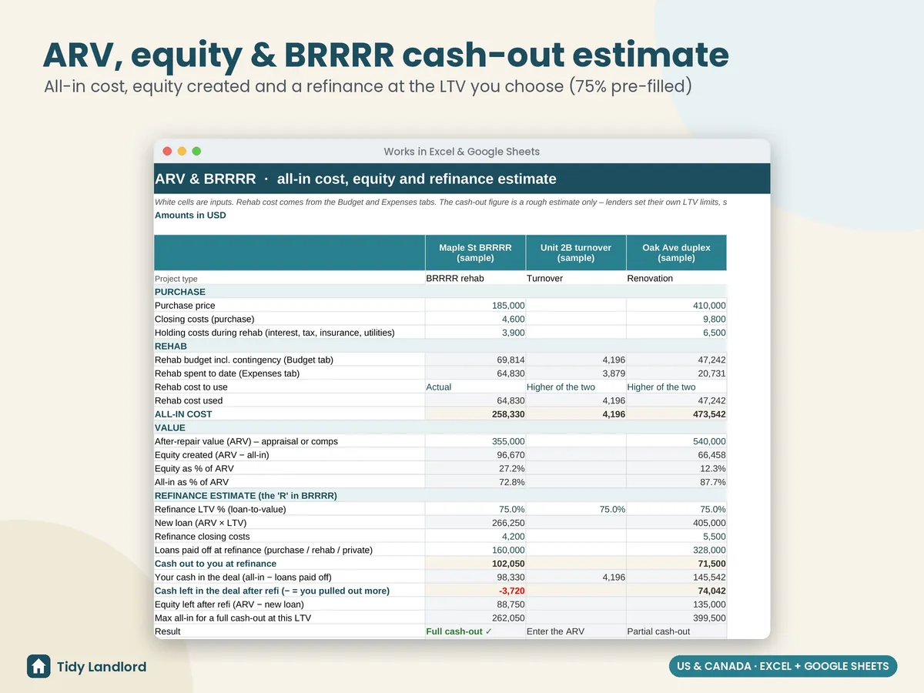Click the US & Canada Excel badge
This screenshot has width=924, height=693.
coord(783,666)
